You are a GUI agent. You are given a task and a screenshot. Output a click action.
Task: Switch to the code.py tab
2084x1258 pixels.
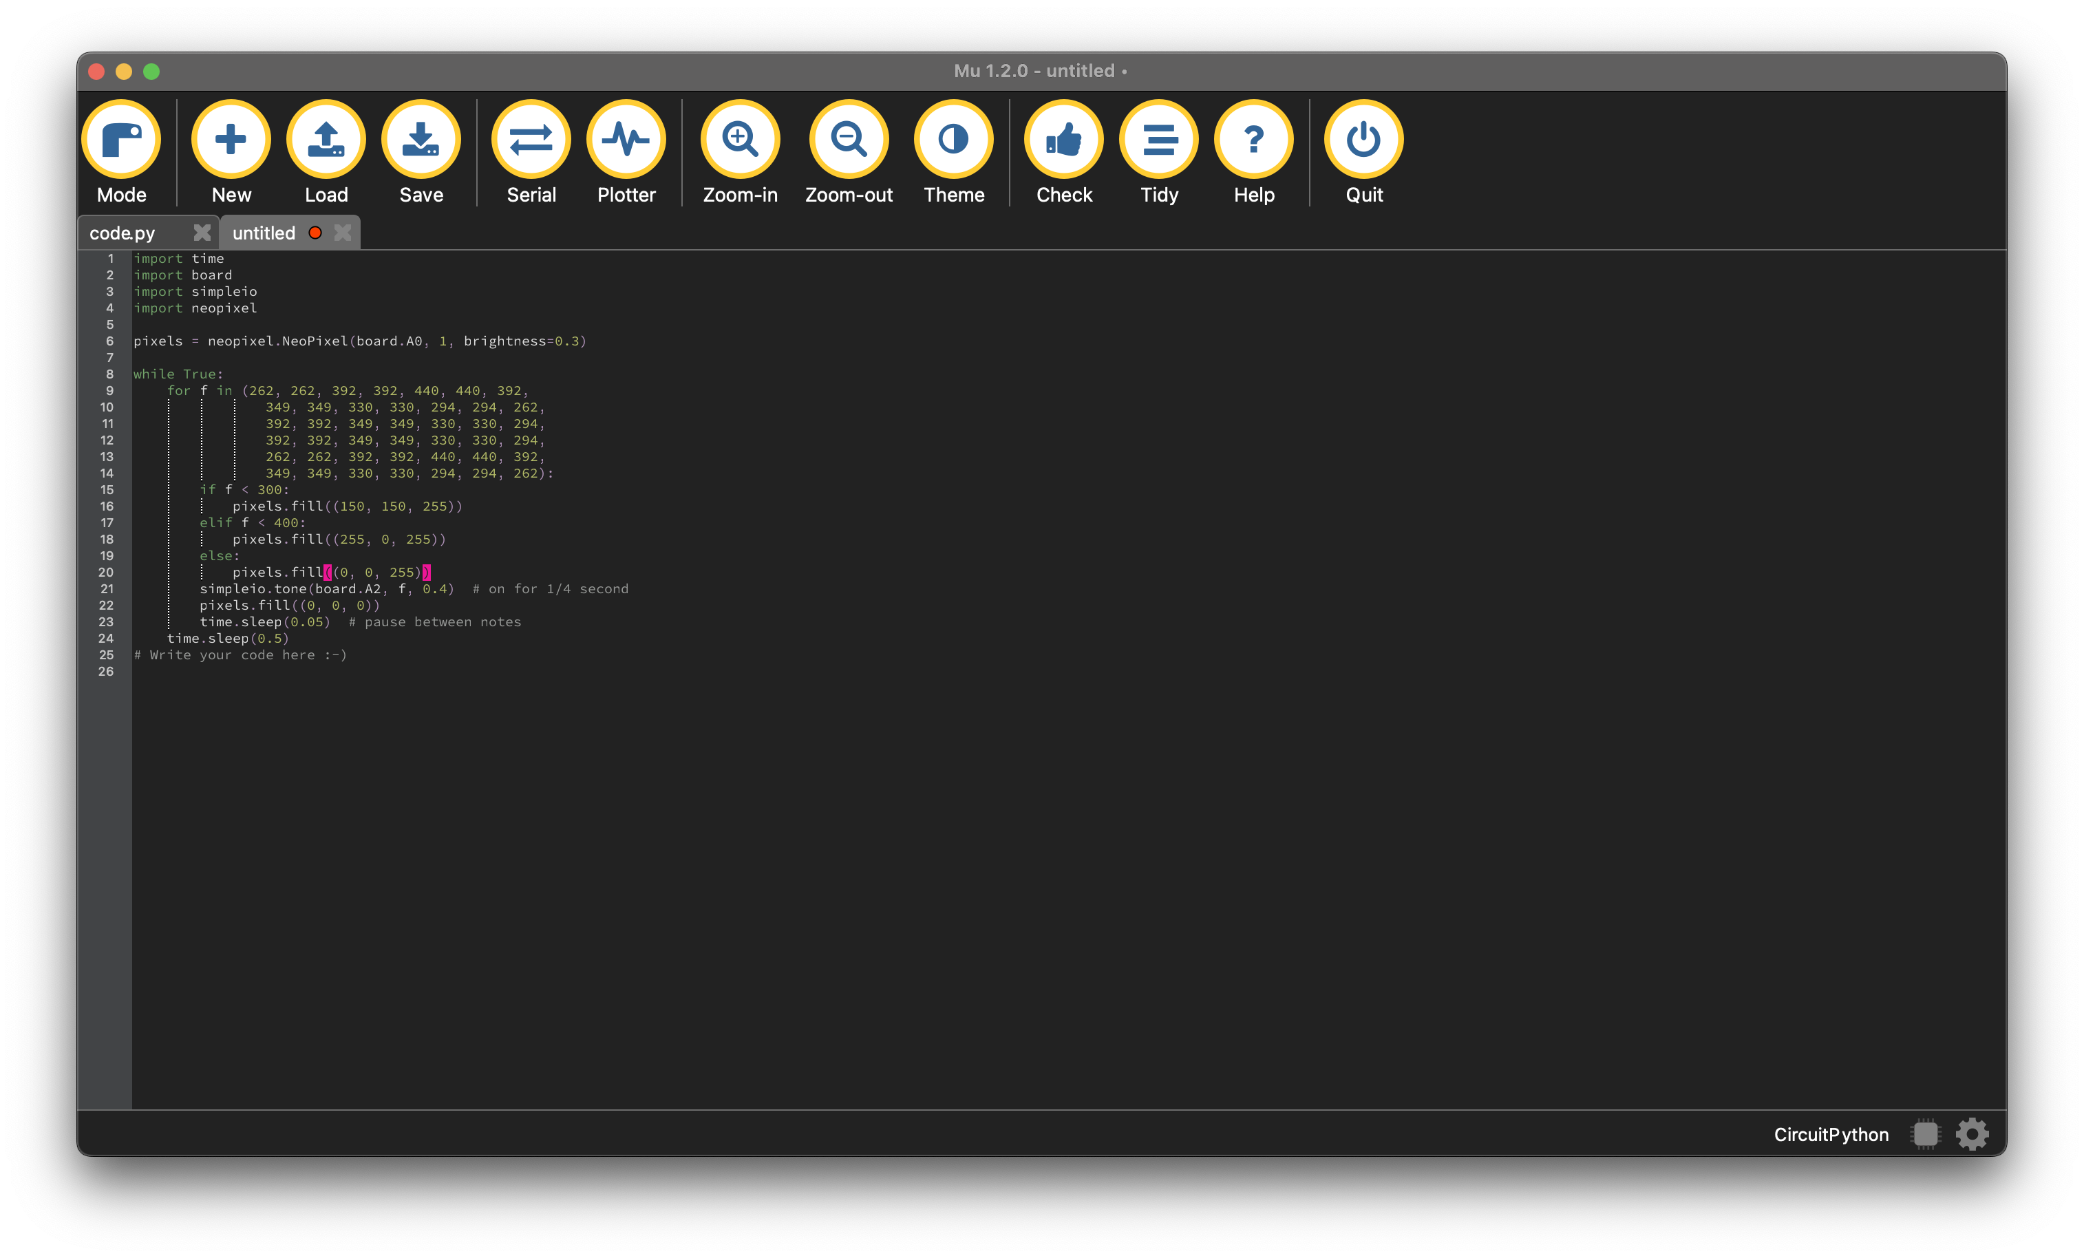coord(123,233)
